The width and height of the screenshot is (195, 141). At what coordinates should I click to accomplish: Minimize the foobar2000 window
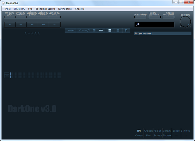click(175, 2)
